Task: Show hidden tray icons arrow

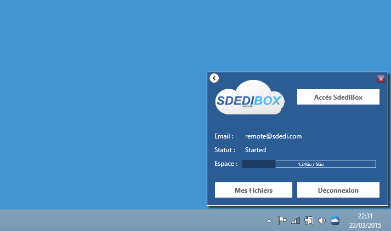Action: [x=269, y=221]
